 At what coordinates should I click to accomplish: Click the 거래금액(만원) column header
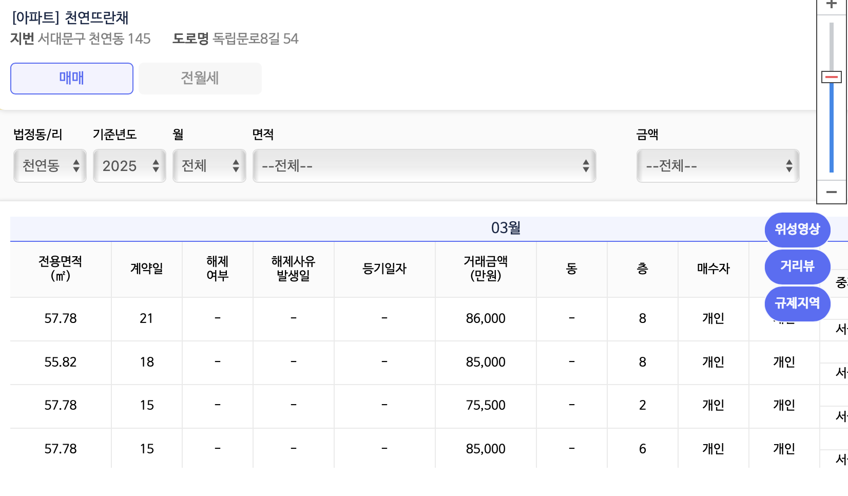[x=486, y=269]
